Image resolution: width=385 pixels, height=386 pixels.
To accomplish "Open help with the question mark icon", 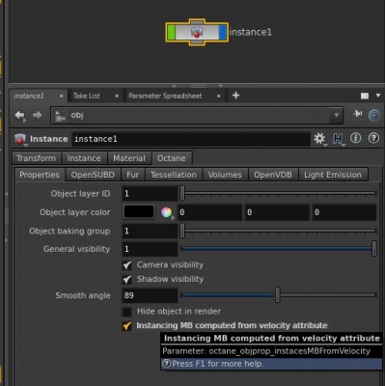I will point(373,138).
